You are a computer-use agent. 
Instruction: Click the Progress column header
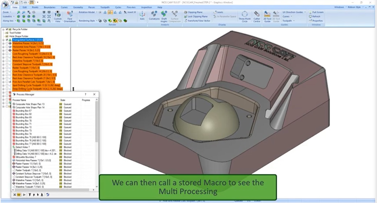point(86,100)
